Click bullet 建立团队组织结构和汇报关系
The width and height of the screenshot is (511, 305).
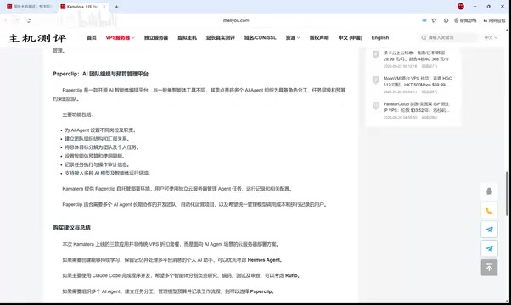pyautogui.click(x=97, y=139)
